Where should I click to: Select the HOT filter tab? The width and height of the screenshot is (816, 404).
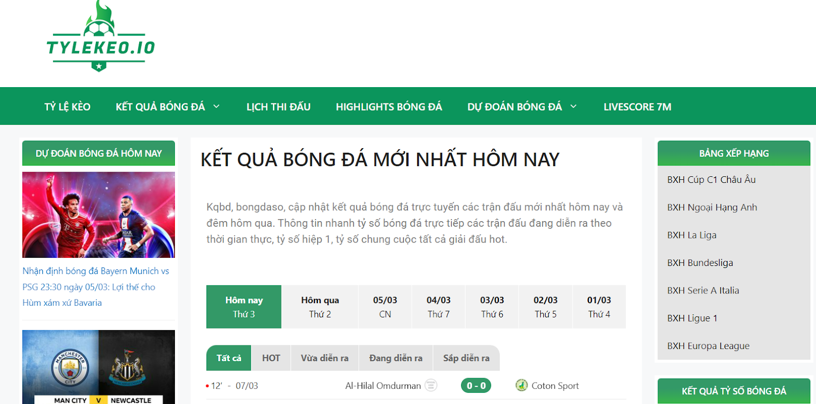[x=271, y=358]
